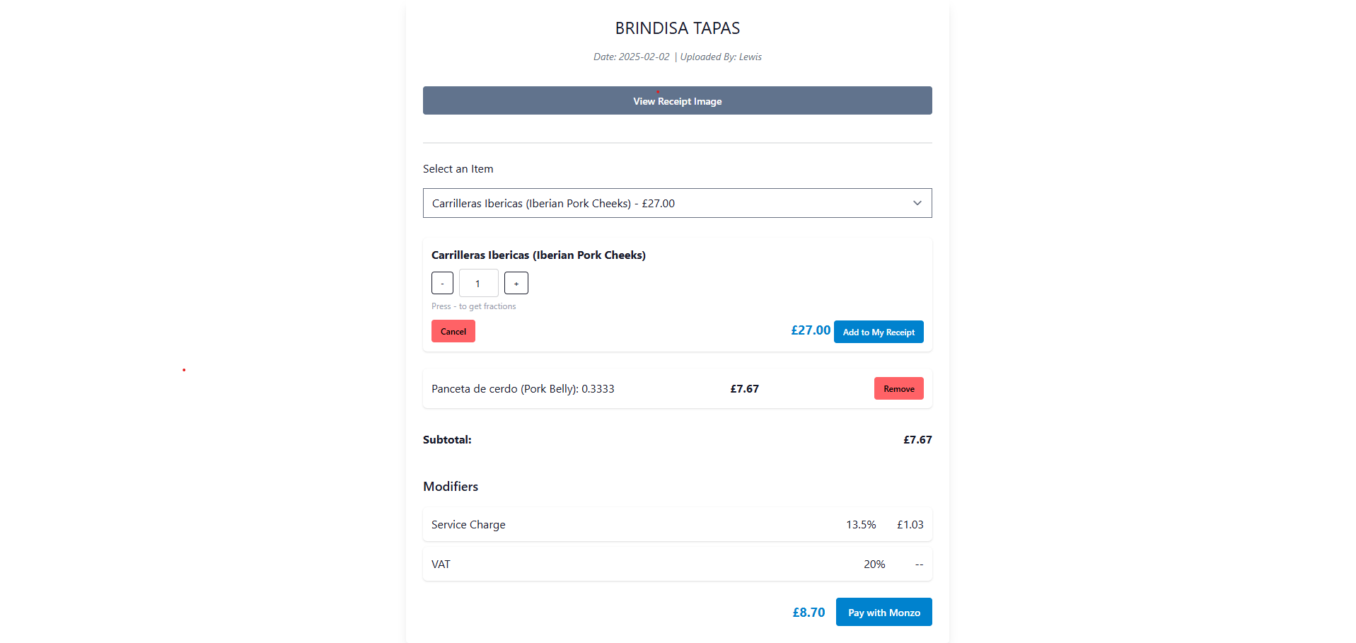Click the 13.5% Service Charge percentage
1356x643 pixels.
click(x=861, y=525)
